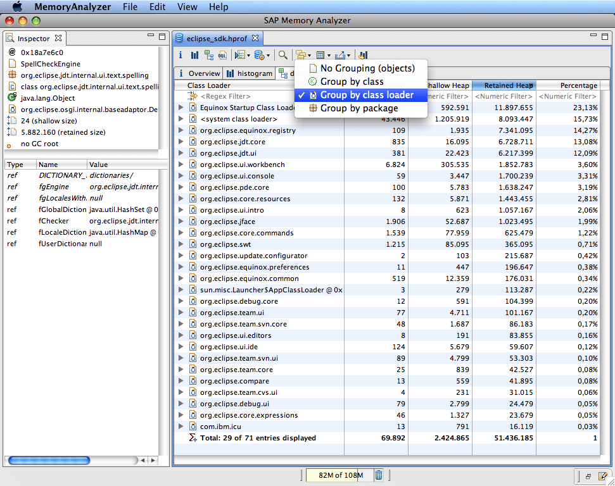Viewport: 615px width, 486px height.
Task: Click the rightmost comparison chart toolbar icon
Action: click(x=362, y=55)
